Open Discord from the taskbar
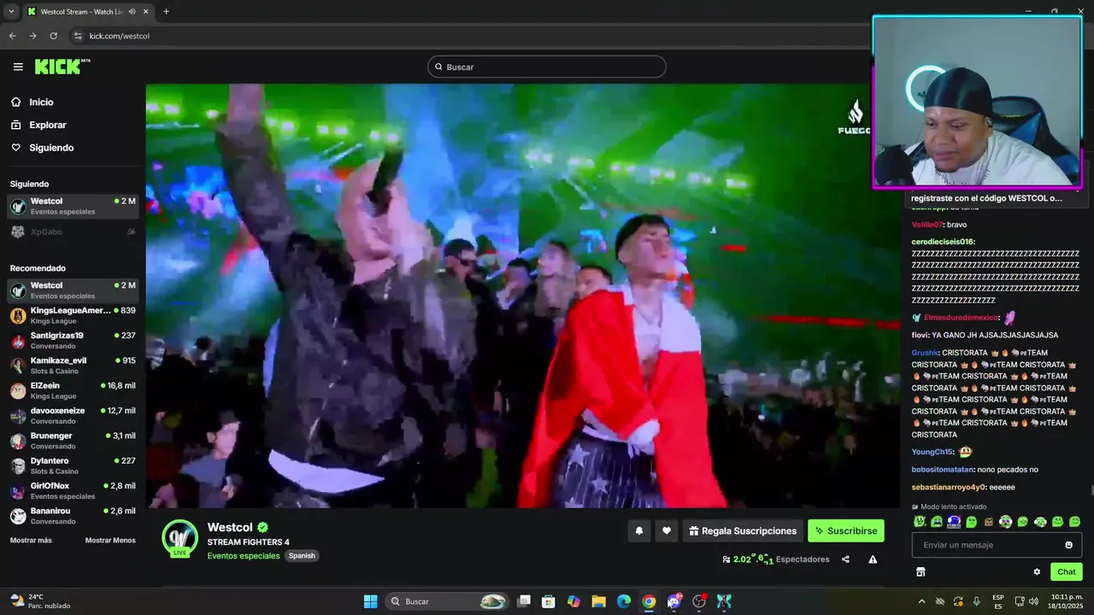Screen dimensions: 1094x615 coord(674,601)
